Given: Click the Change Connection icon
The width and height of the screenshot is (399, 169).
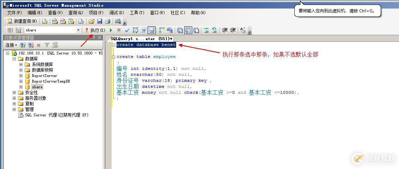Looking at the screenshot, I should point(18,30).
